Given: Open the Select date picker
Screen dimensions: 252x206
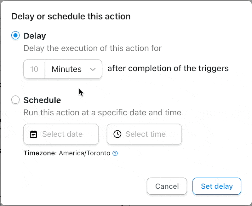Looking at the screenshot, I should (61, 134).
